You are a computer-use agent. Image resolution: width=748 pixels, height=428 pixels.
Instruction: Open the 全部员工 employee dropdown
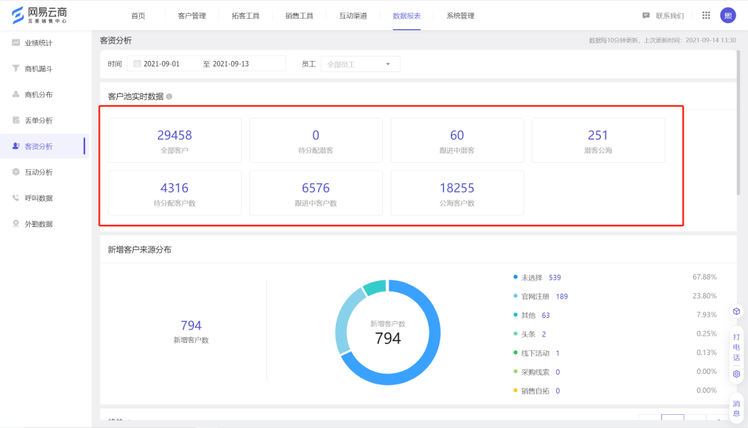[360, 63]
